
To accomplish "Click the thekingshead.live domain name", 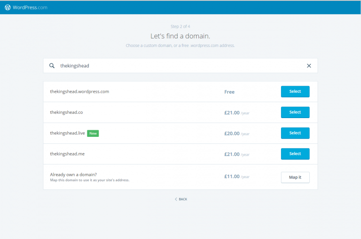I will [68, 133].
